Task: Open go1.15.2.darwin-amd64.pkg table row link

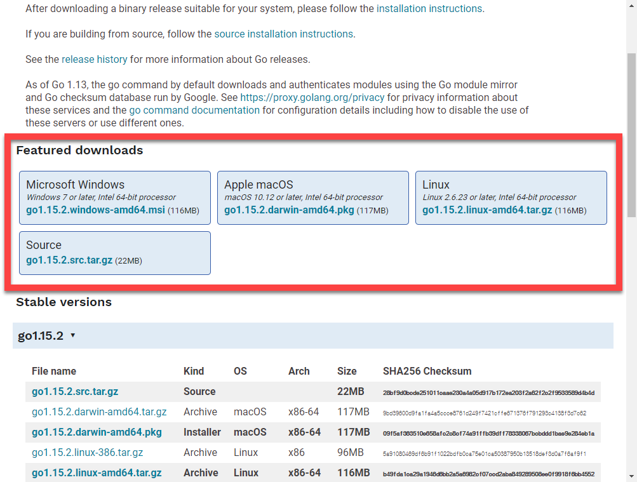Action: pyautogui.click(x=97, y=432)
